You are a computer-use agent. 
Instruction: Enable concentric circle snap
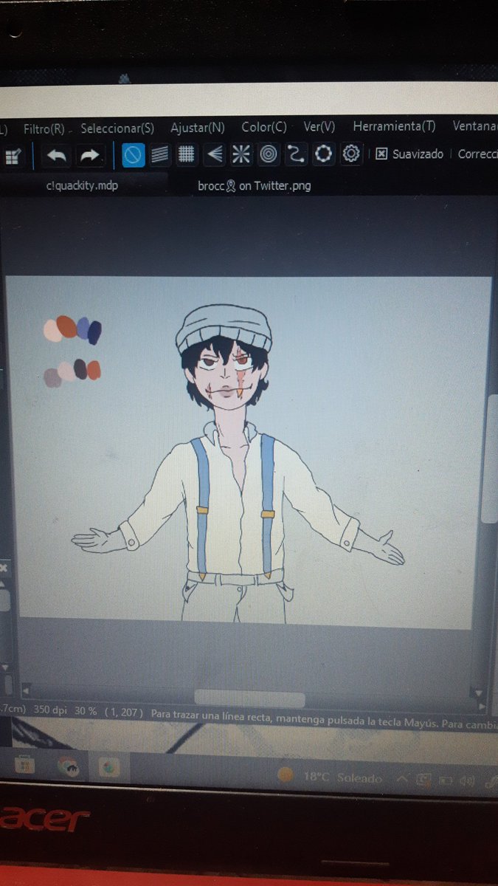269,154
